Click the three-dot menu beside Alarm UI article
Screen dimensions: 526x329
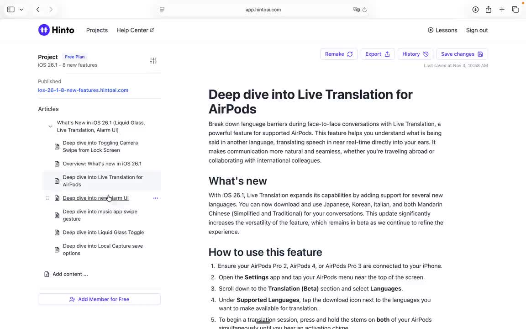[155, 198]
